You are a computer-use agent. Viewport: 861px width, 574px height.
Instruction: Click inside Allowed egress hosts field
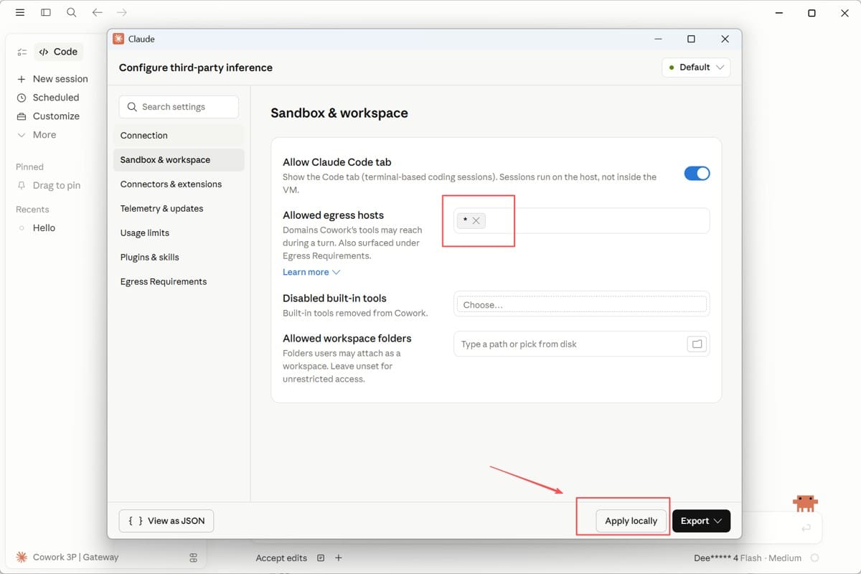[581, 221]
